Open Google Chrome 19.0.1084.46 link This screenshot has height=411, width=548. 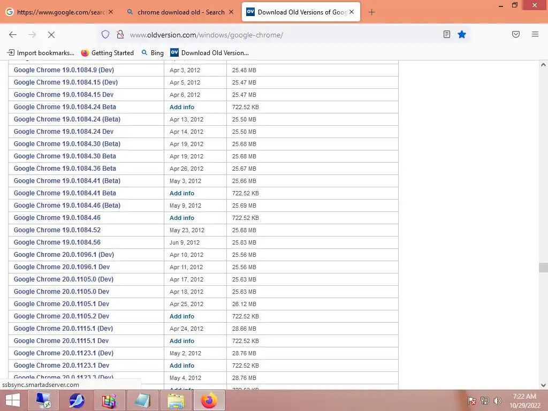pos(57,218)
